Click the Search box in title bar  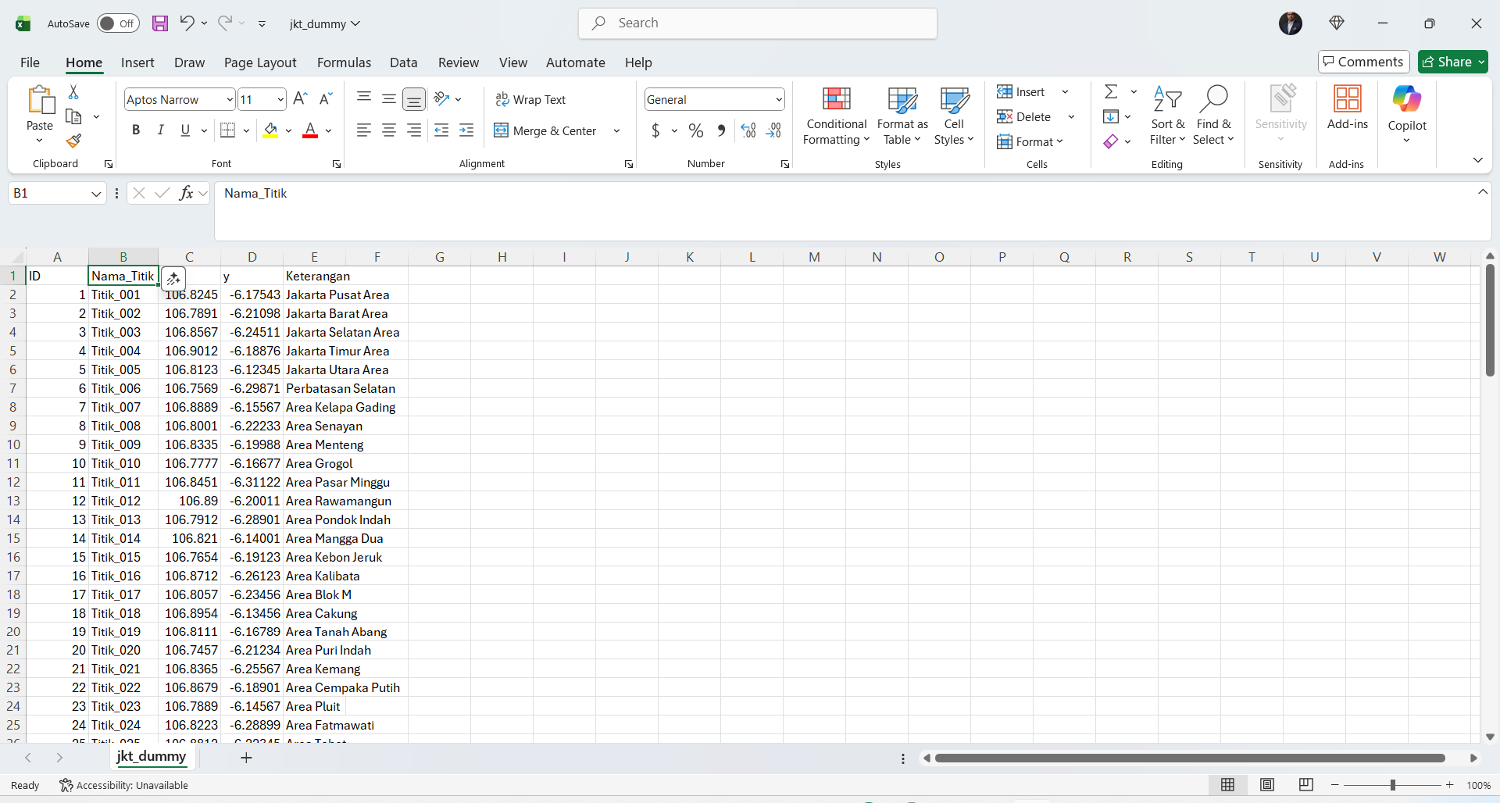[758, 23]
